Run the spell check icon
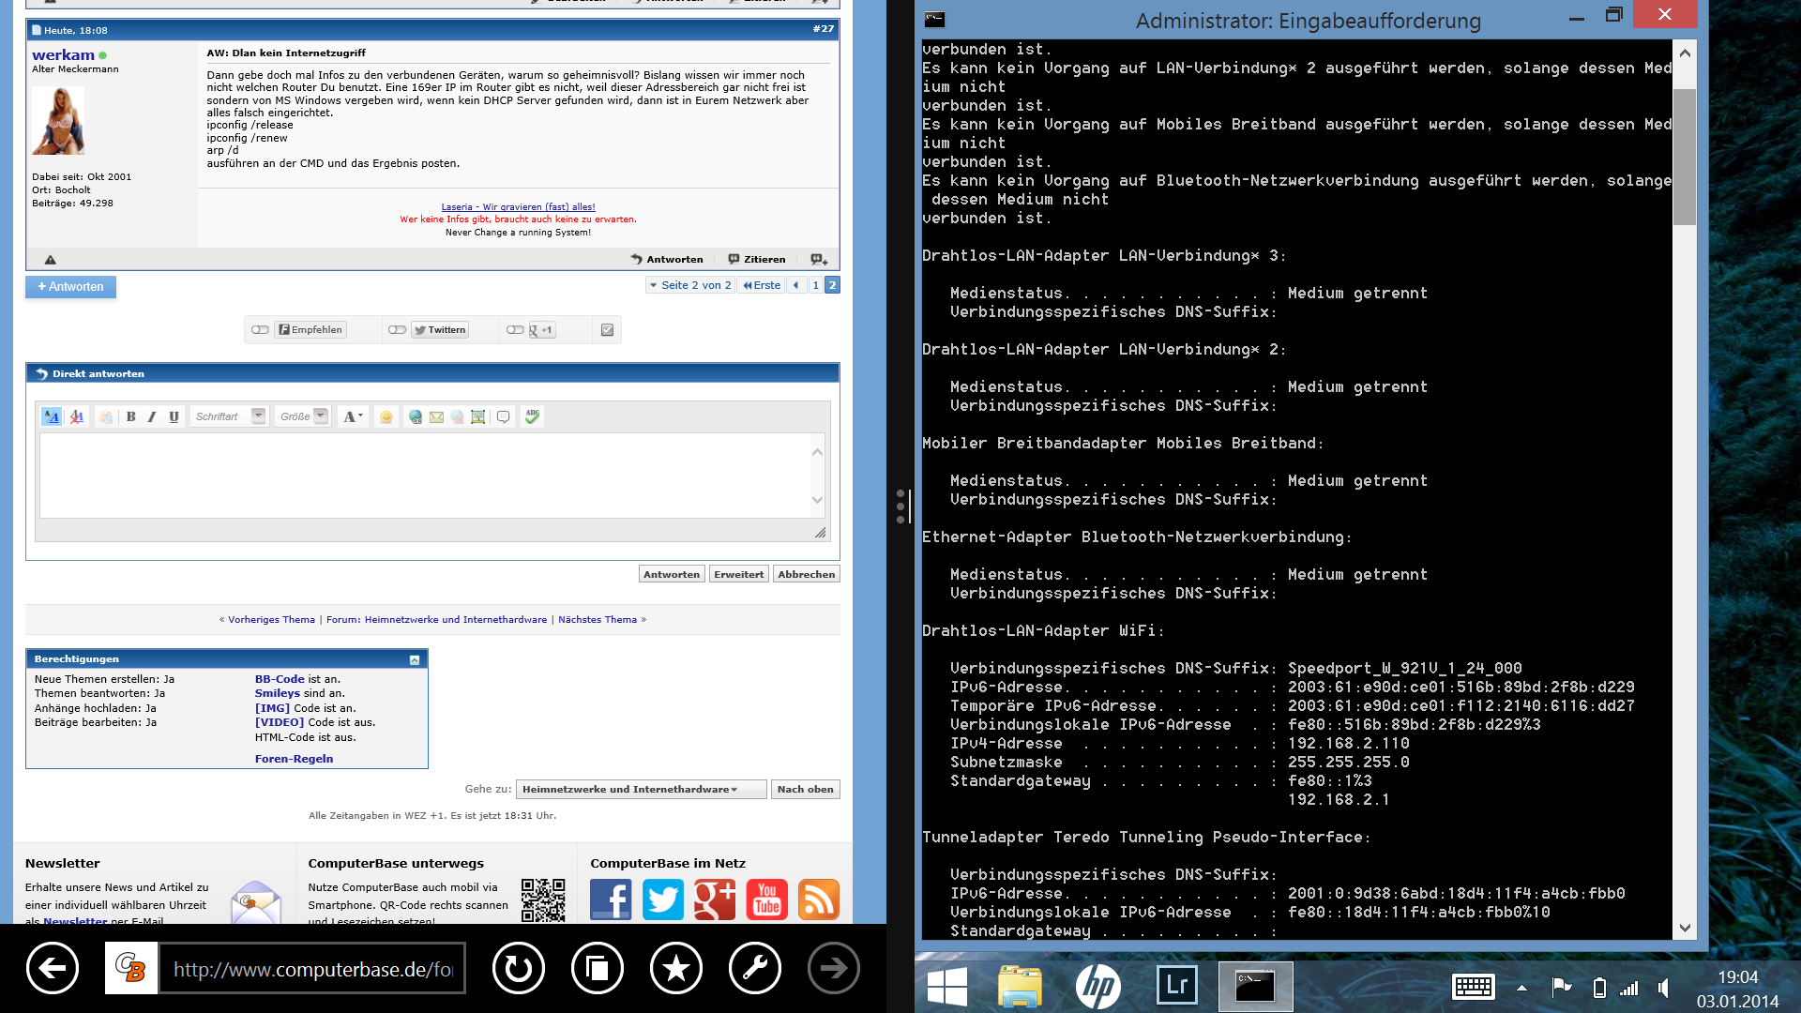The image size is (1801, 1013). click(x=532, y=416)
